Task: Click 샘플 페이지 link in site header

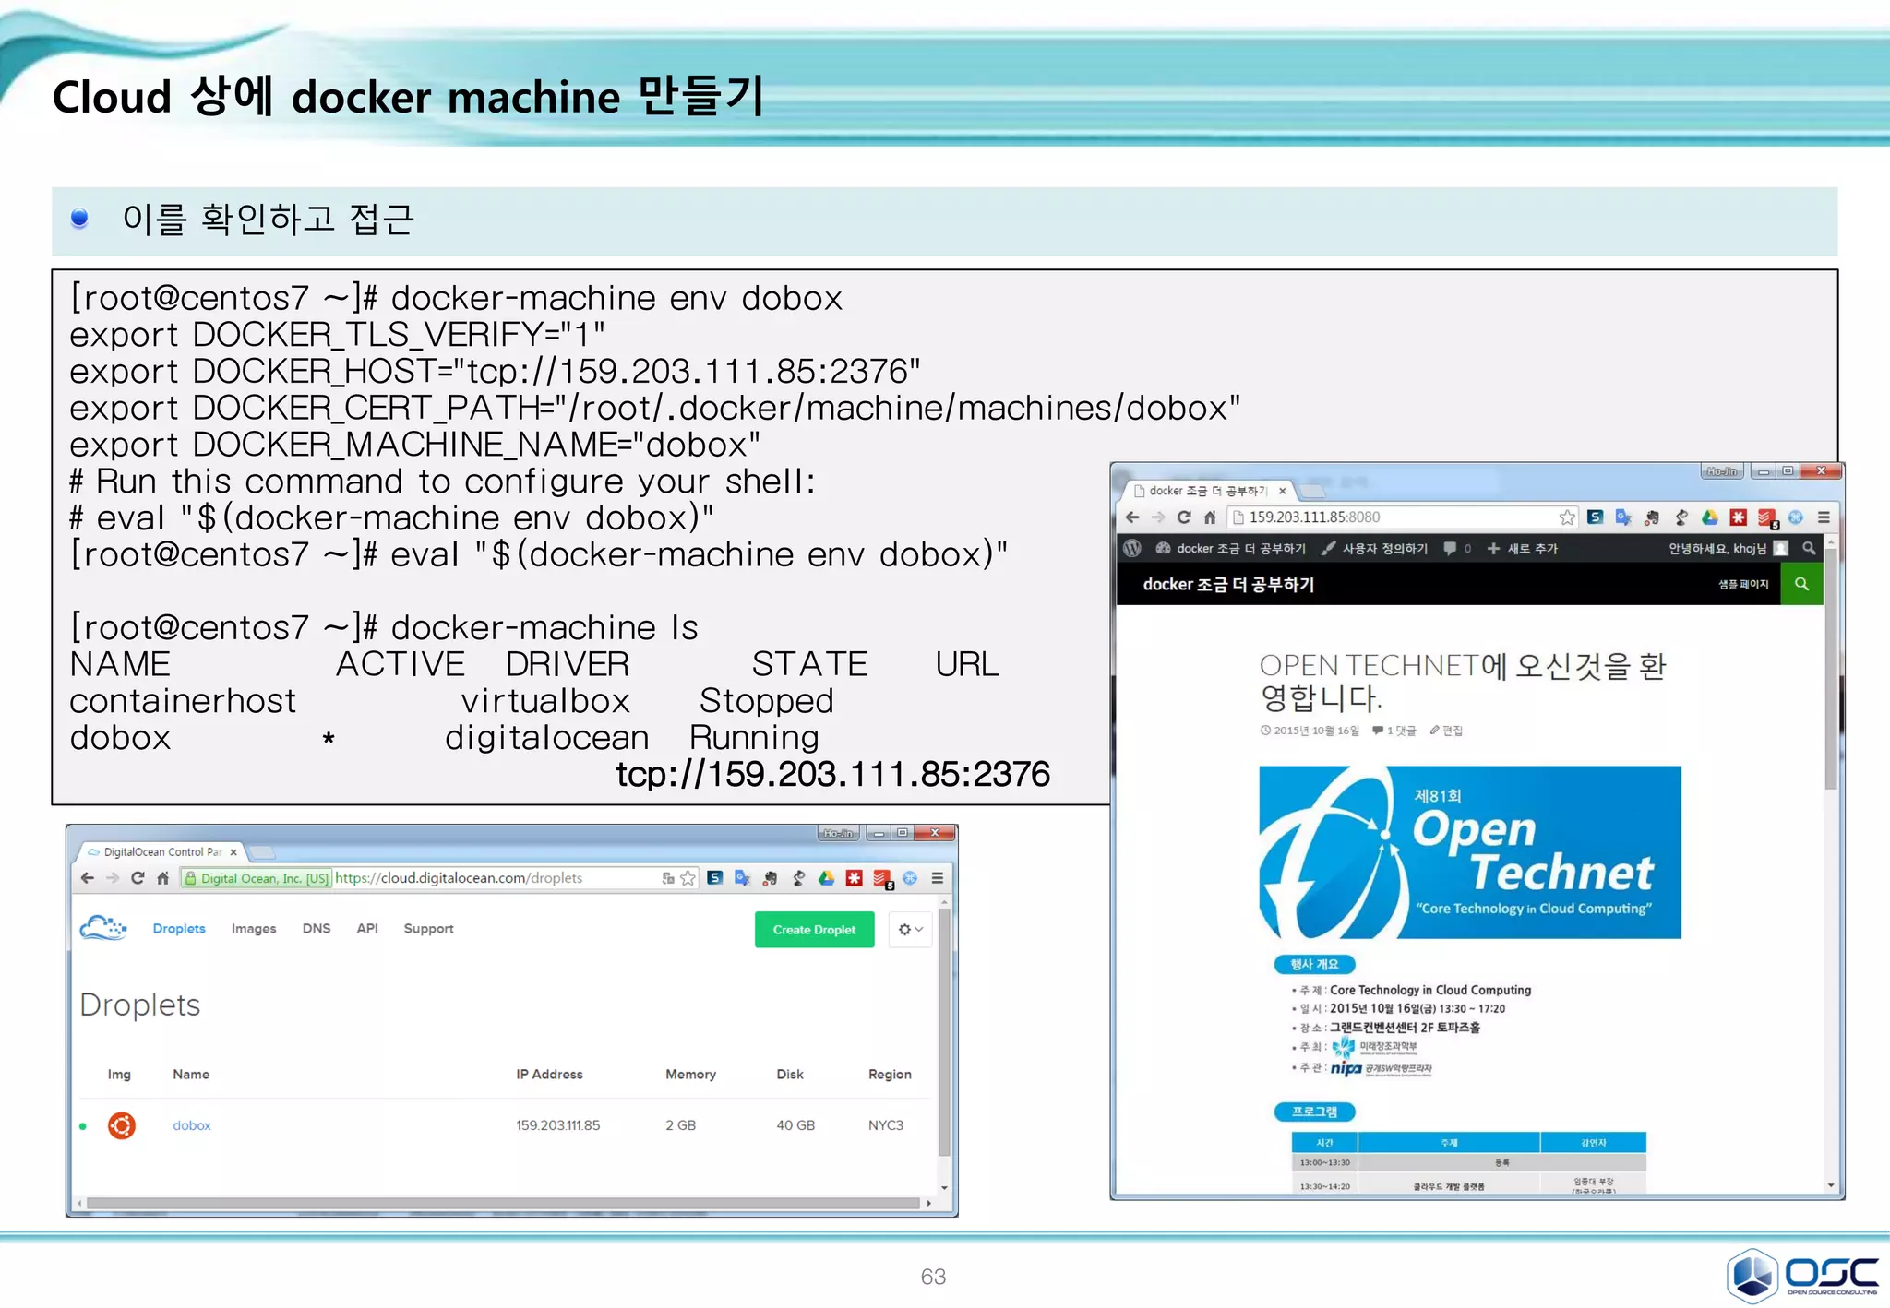Action: [x=1743, y=584]
